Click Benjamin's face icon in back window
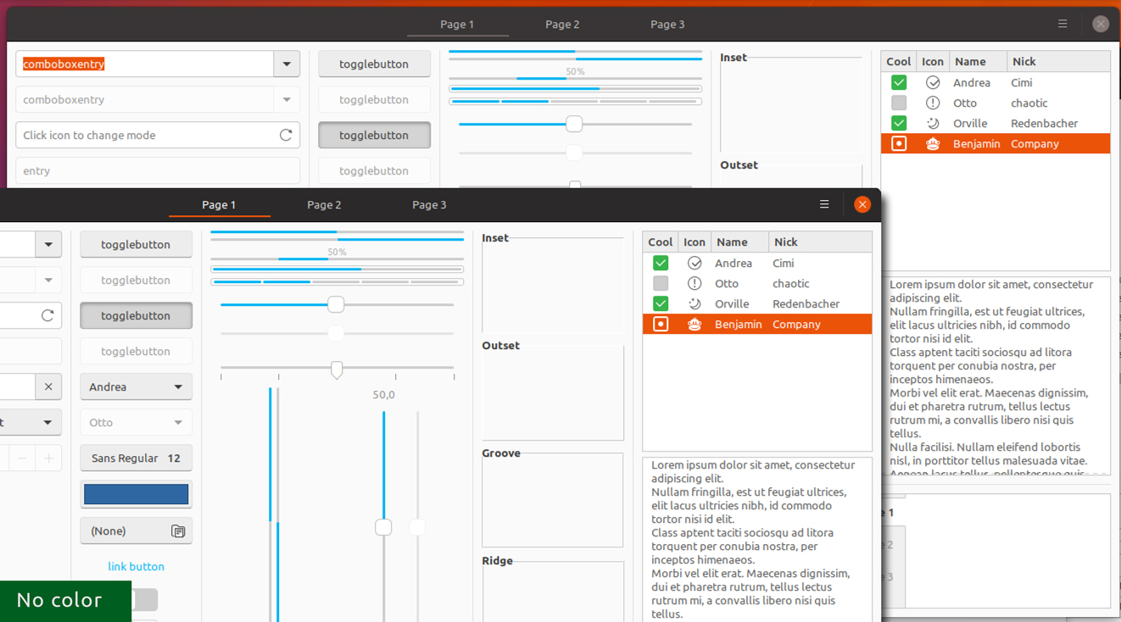Image resolution: width=1121 pixels, height=622 pixels. click(933, 143)
